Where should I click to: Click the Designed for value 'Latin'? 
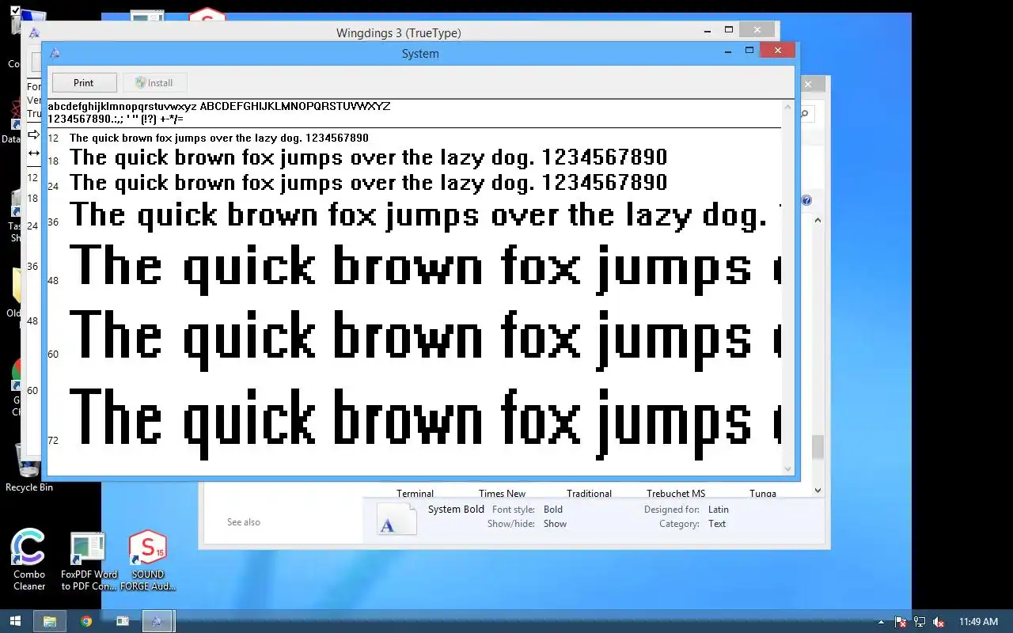(719, 510)
